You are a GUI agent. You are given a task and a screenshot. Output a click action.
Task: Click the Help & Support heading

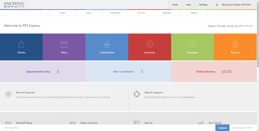click(153, 93)
